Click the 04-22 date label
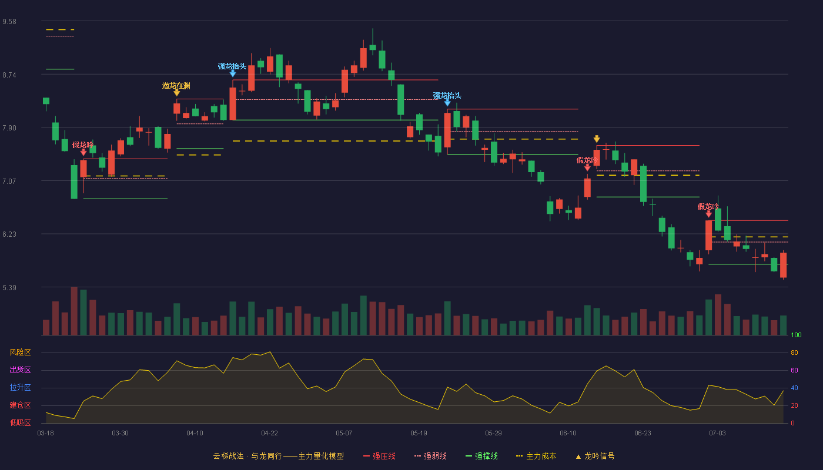The image size is (823, 470). coord(269,433)
